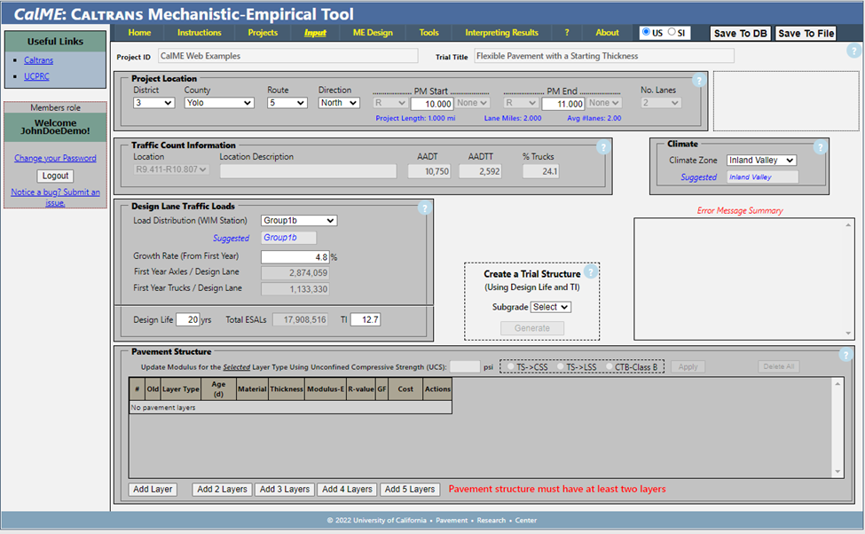865x534 pixels.
Task: Go to the Projects menu item
Action: pos(263,33)
